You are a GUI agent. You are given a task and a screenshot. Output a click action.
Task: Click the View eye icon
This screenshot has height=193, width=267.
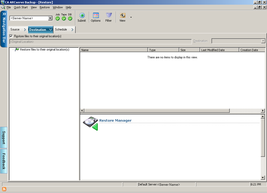pos(123,16)
